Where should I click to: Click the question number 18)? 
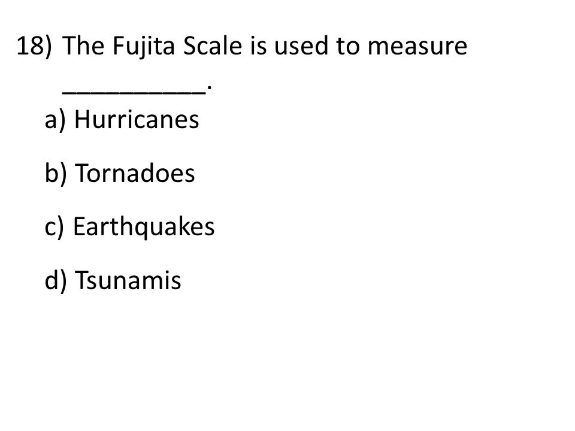[x=35, y=46]
